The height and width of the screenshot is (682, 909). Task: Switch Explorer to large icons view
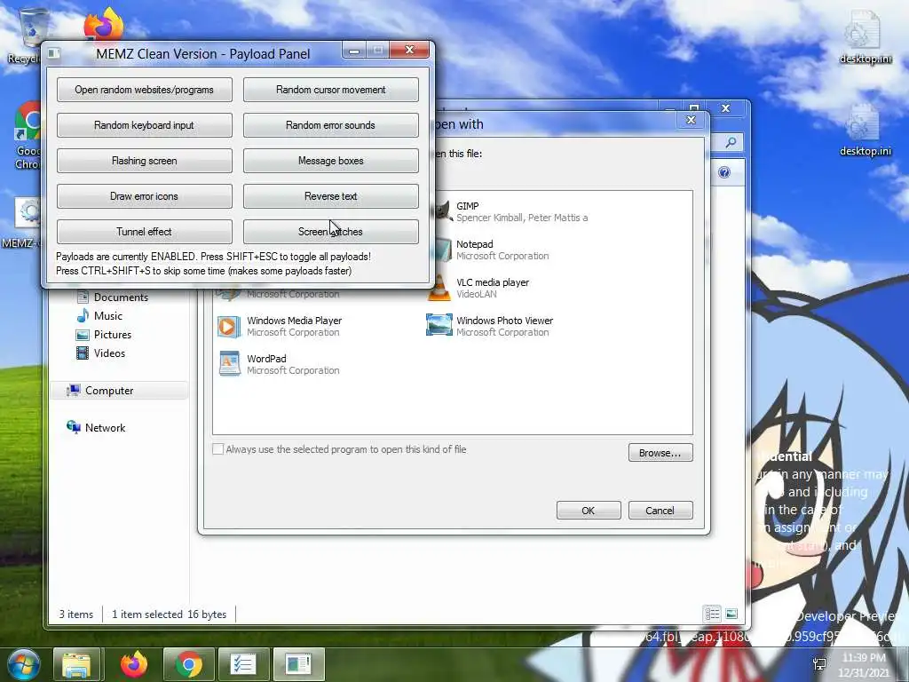pyautogui.click(x=731, y=614)
